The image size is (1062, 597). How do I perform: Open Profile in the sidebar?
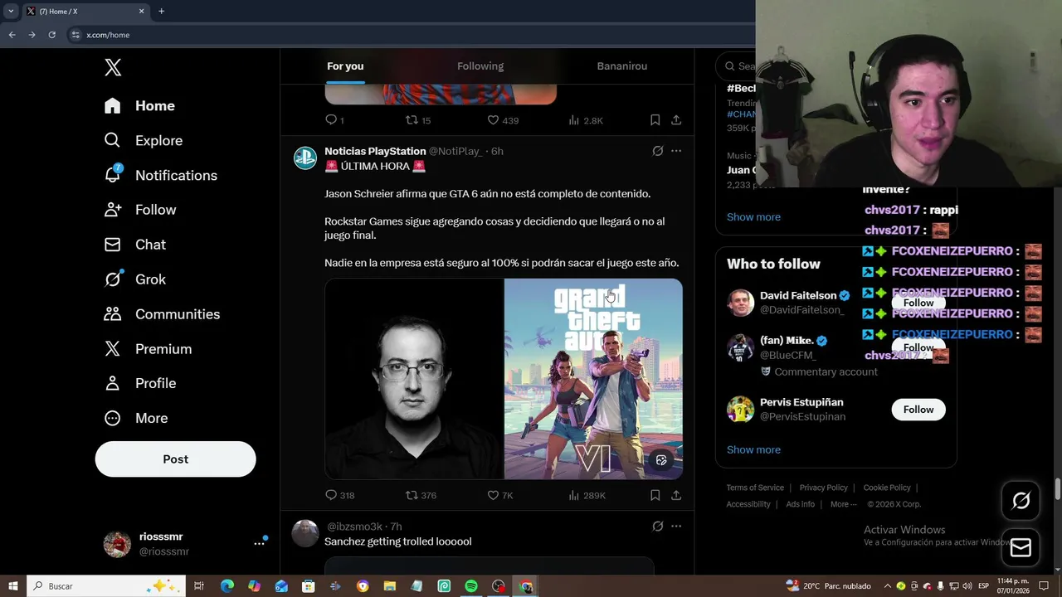139,383
